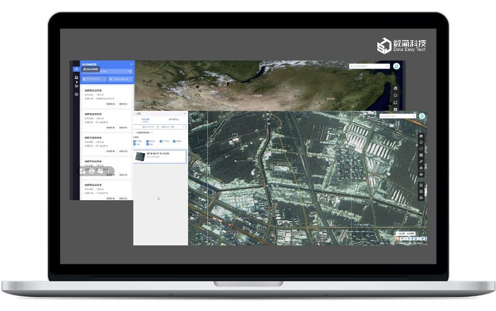Switch to the underlined first tab in the front panel

[146, 119]
